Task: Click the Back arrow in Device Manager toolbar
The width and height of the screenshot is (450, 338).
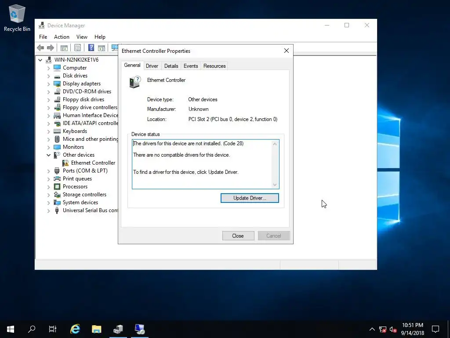Action: (40, 48)
